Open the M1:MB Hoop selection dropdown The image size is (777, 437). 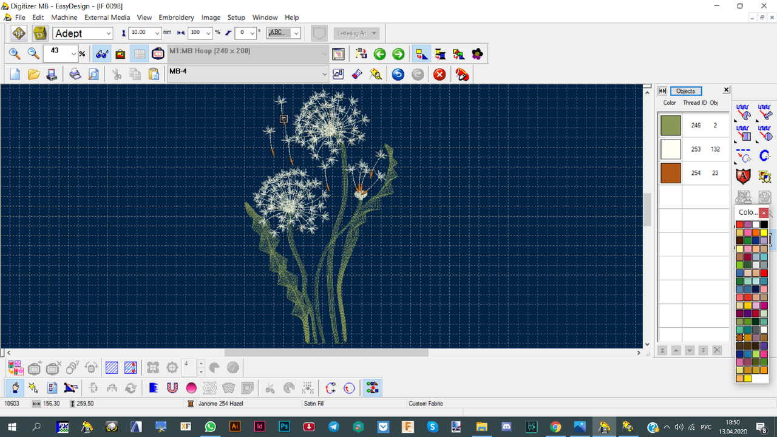(x=324, y=54)
